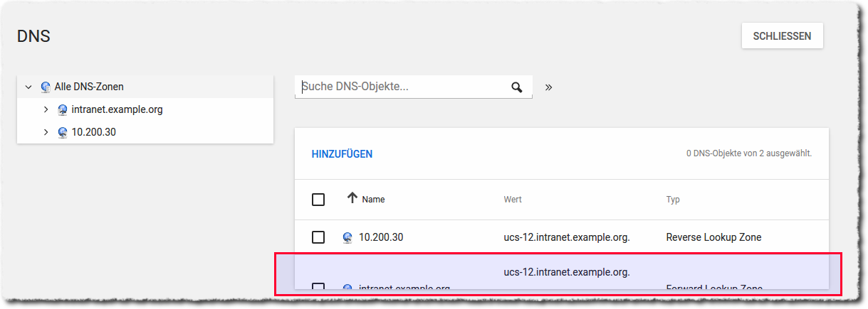The height and width of the screenshot is (309, 868).
Task: Click the globe icon beside Alle DNS-Zonen
Action: point(46,87)
